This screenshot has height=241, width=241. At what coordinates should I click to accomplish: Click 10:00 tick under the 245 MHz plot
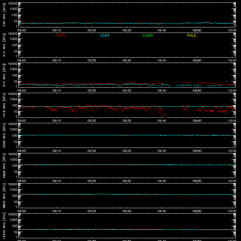click(x=232, y=30)
